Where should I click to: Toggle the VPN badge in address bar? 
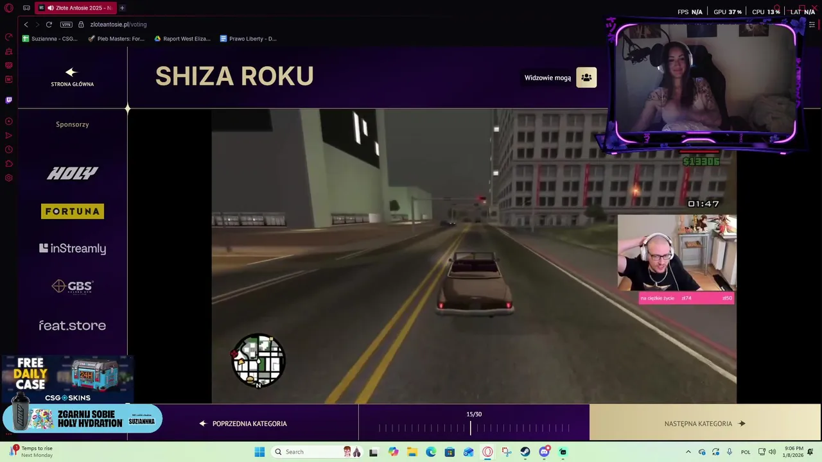66,24
